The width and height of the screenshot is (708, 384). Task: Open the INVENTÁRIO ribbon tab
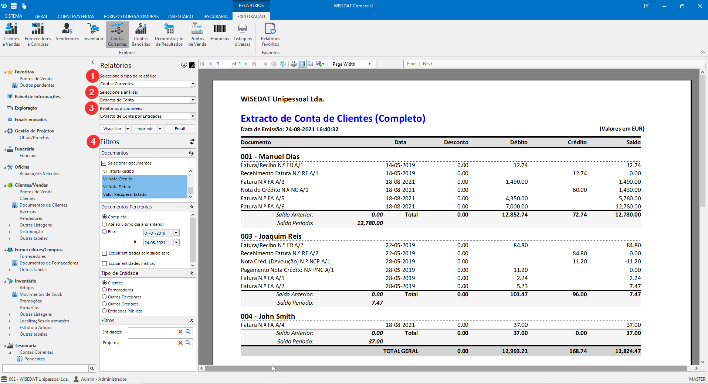180,16
